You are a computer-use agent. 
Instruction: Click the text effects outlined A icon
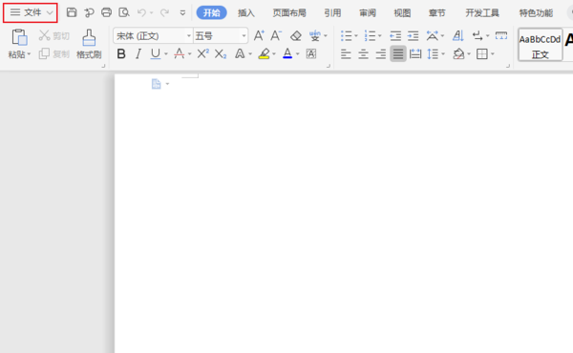(x=240, y=54)
